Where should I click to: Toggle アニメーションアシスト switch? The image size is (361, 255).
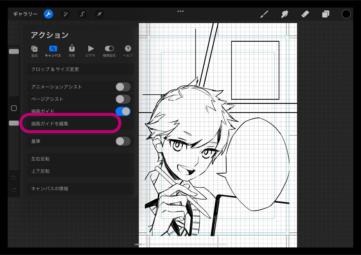(x=123, y=87)
